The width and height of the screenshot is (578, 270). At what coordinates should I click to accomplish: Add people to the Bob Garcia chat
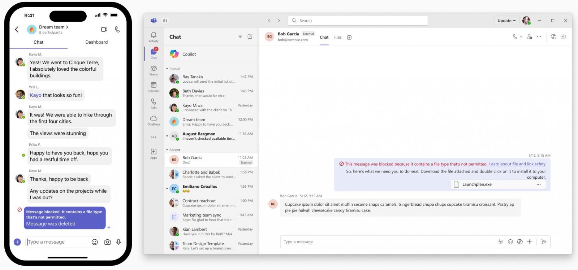(530, 36)
